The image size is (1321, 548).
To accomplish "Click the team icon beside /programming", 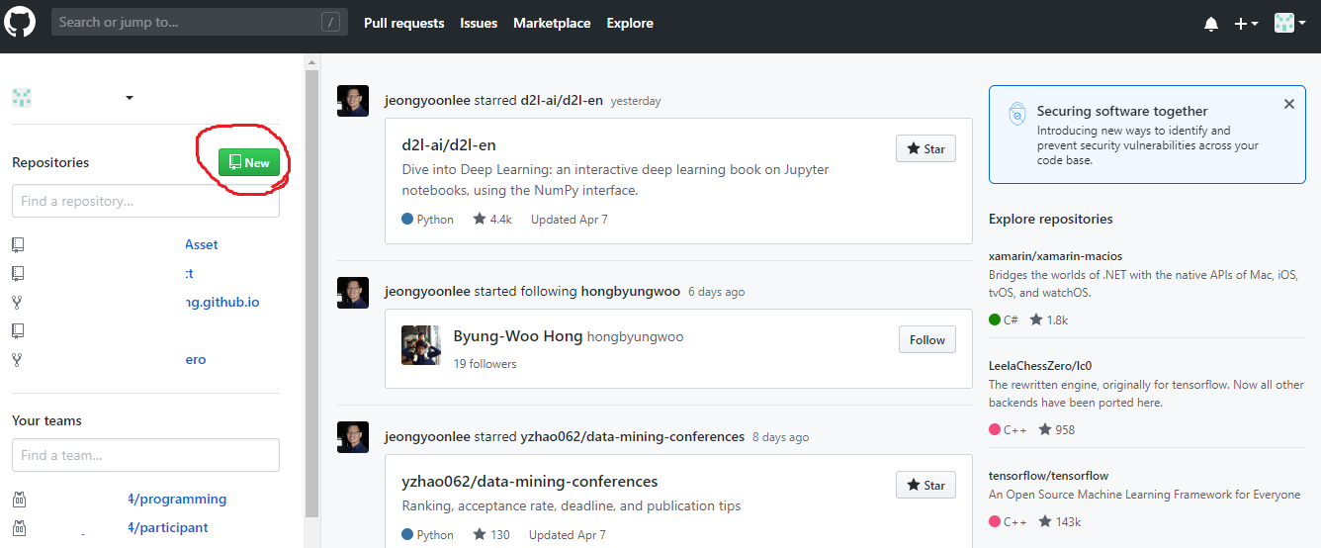I will click(18, 499).
